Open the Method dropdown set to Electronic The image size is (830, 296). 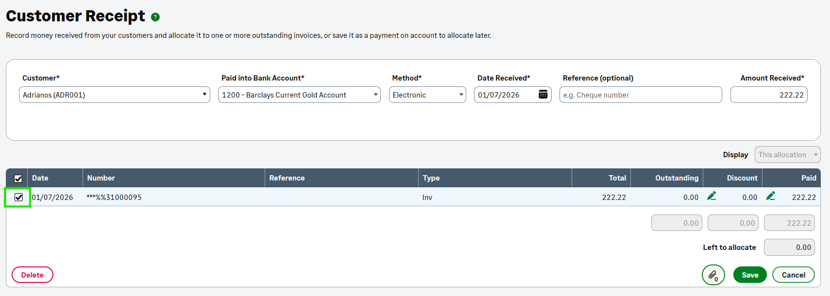(427, 95)
